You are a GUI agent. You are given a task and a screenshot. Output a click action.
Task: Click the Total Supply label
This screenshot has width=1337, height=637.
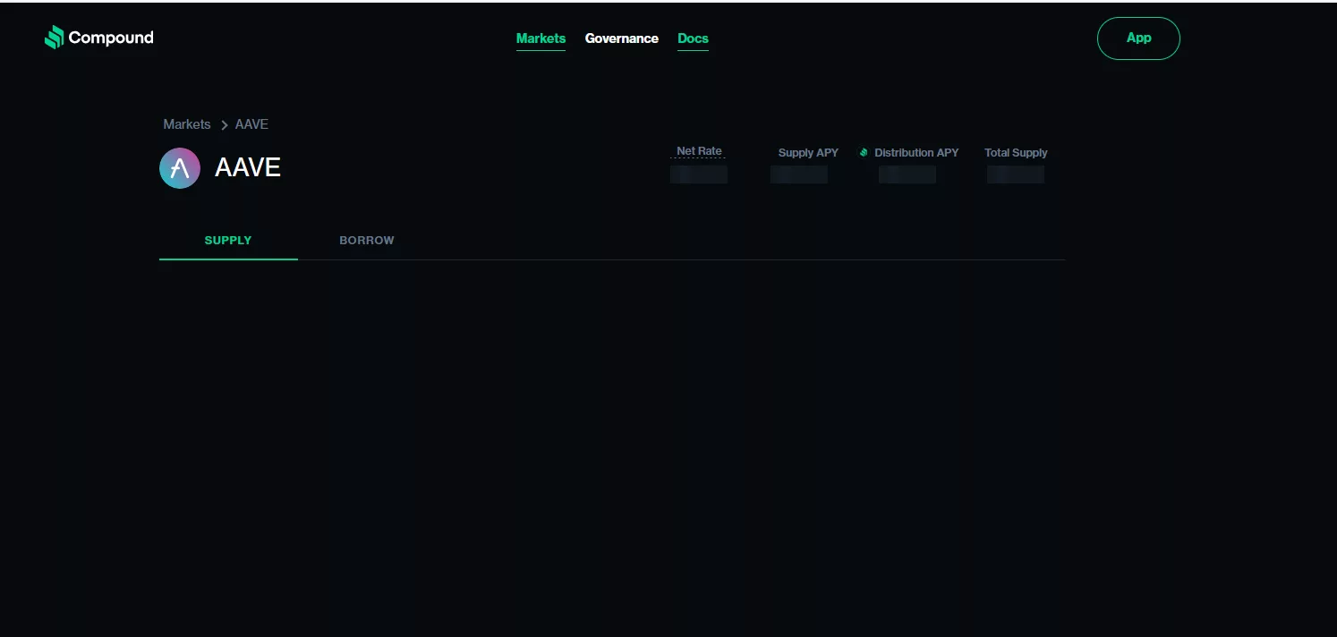pyautogui.click(x=1016, y=152)
